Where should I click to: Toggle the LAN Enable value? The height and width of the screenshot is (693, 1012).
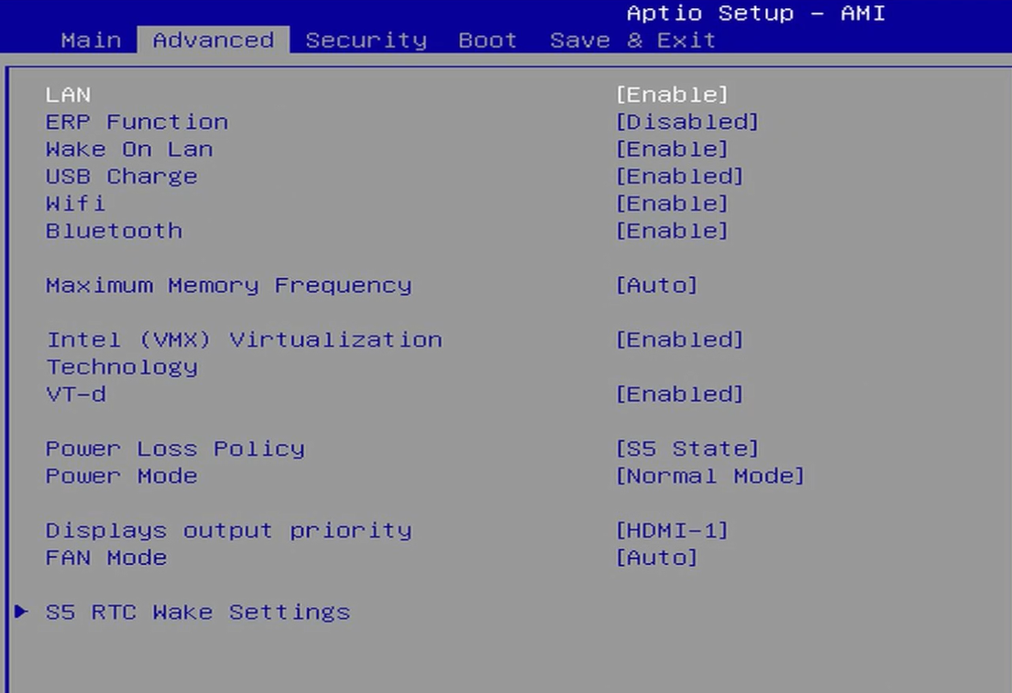pos(672,94)
